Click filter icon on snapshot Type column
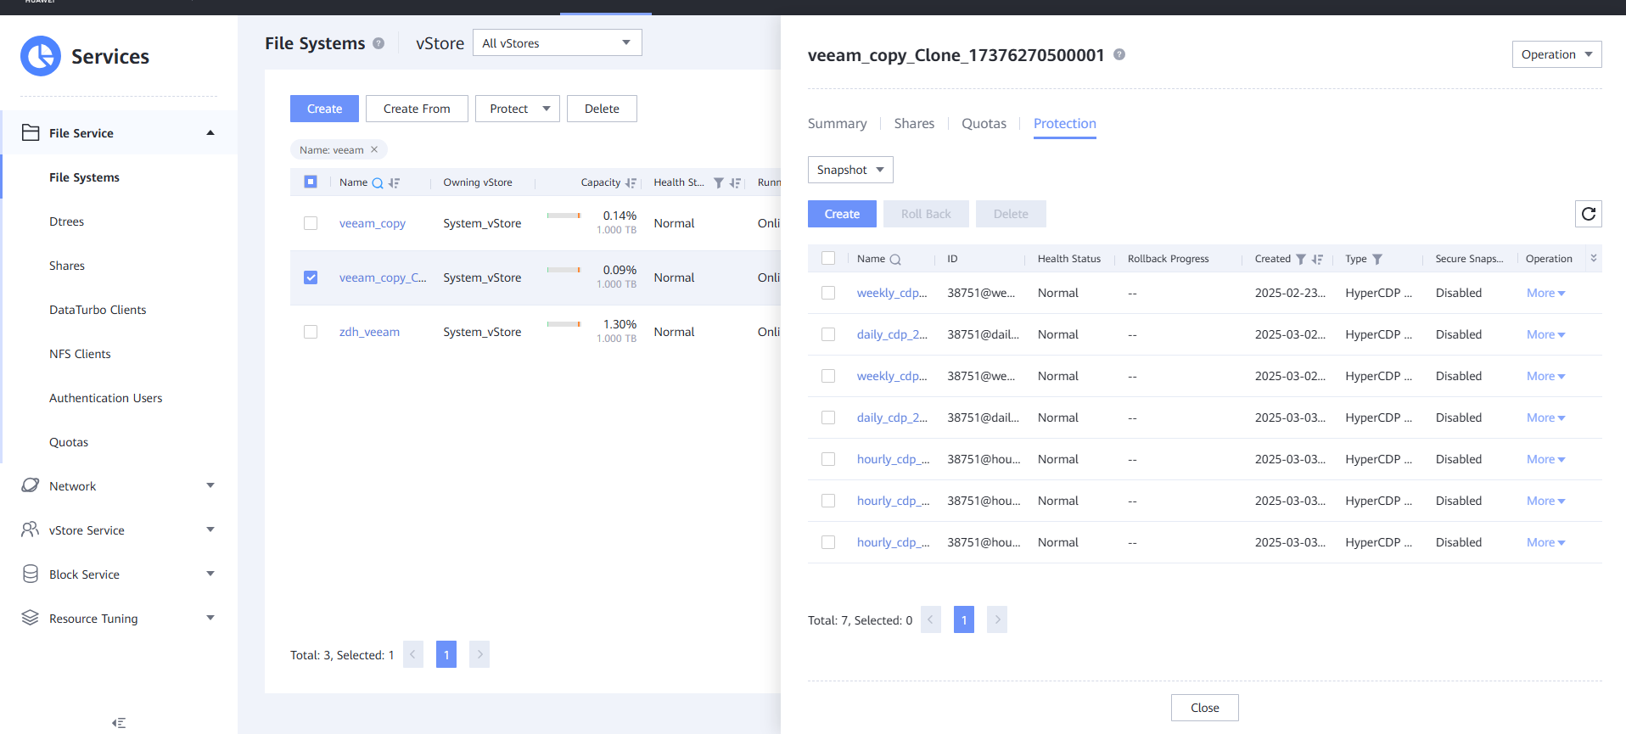Image resolution: width=1626 pixels, height=734 pixels. click(x=1377, y=260)
